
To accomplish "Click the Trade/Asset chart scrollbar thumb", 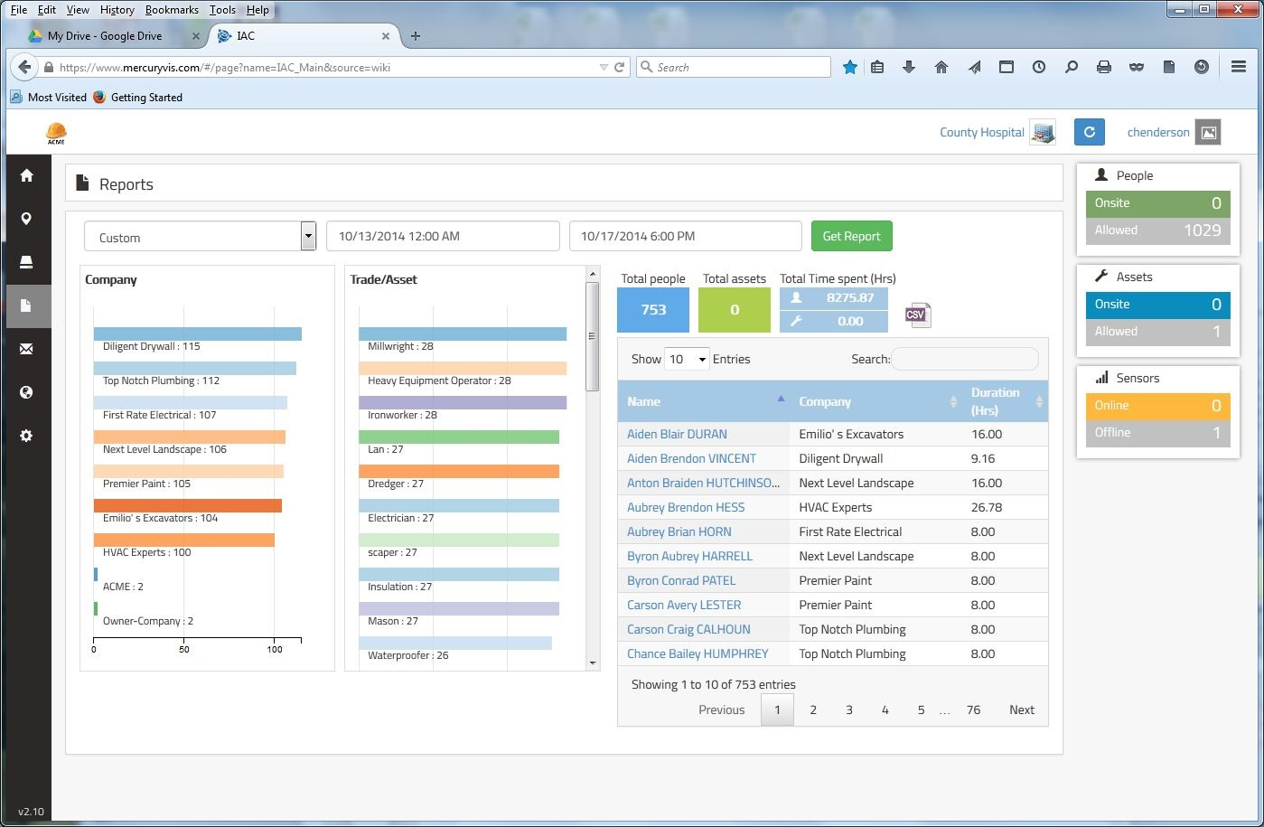I will pos(593,336).
